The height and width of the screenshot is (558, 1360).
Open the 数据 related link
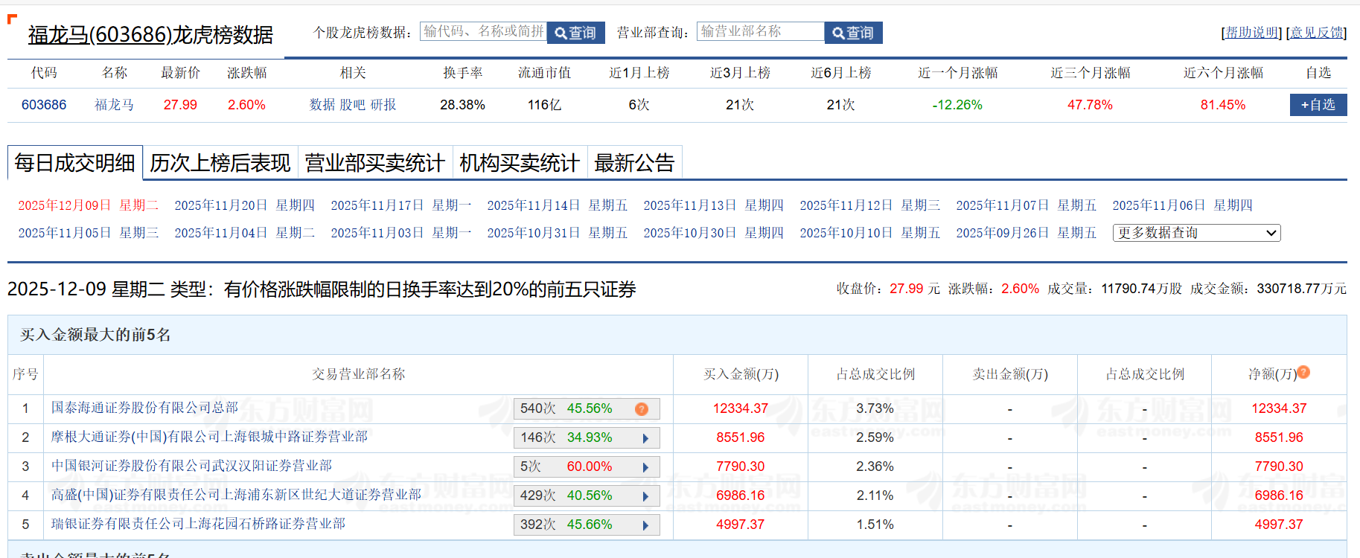coord(322,105)
